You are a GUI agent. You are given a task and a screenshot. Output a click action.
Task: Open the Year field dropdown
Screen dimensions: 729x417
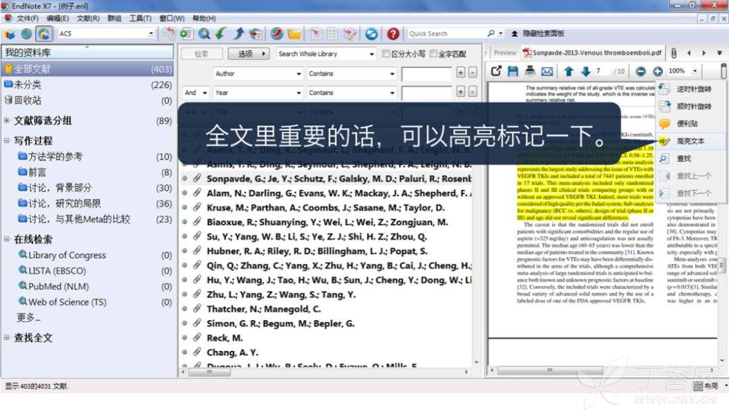coord(299,93)
